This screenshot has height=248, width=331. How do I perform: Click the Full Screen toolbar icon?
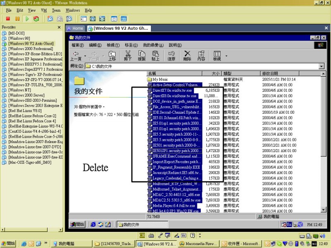pyautogui.click(x=93, y=19)
